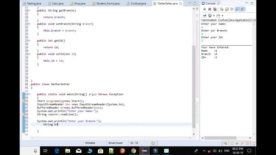The image size is (276, 155).
Task: Open volume control in system tray
Action: (x=215, y=151)
